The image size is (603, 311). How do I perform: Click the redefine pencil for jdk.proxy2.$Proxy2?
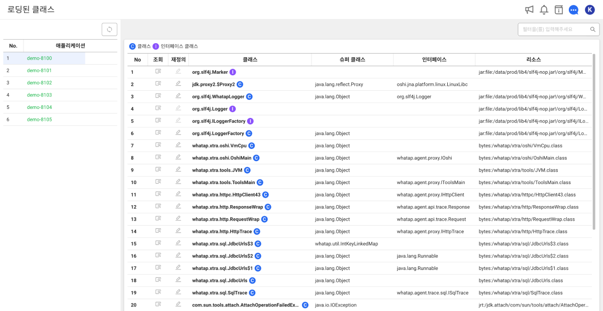[x=178, y=84]
